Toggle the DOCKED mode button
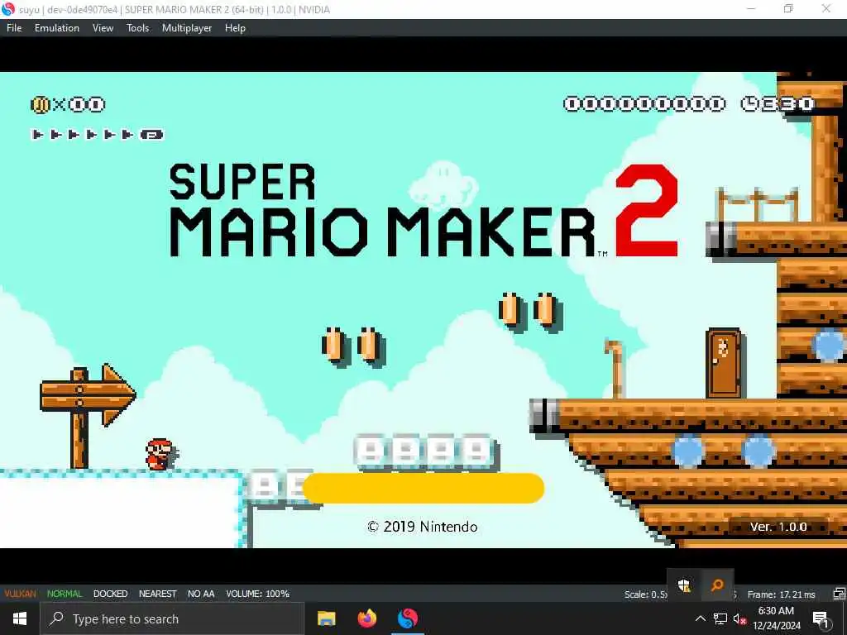The height and width of the screenshot is (635, 847). point(110,594)
